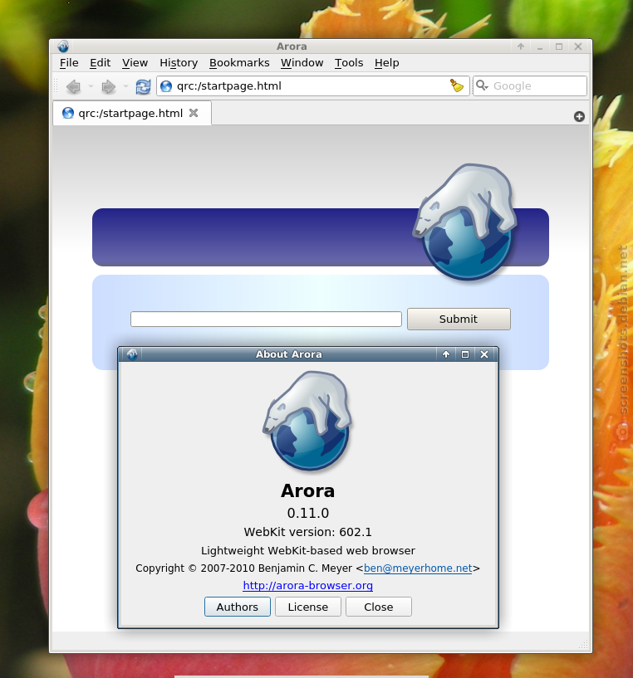Open the search engine magnifier dropdown

pos(482,85)
